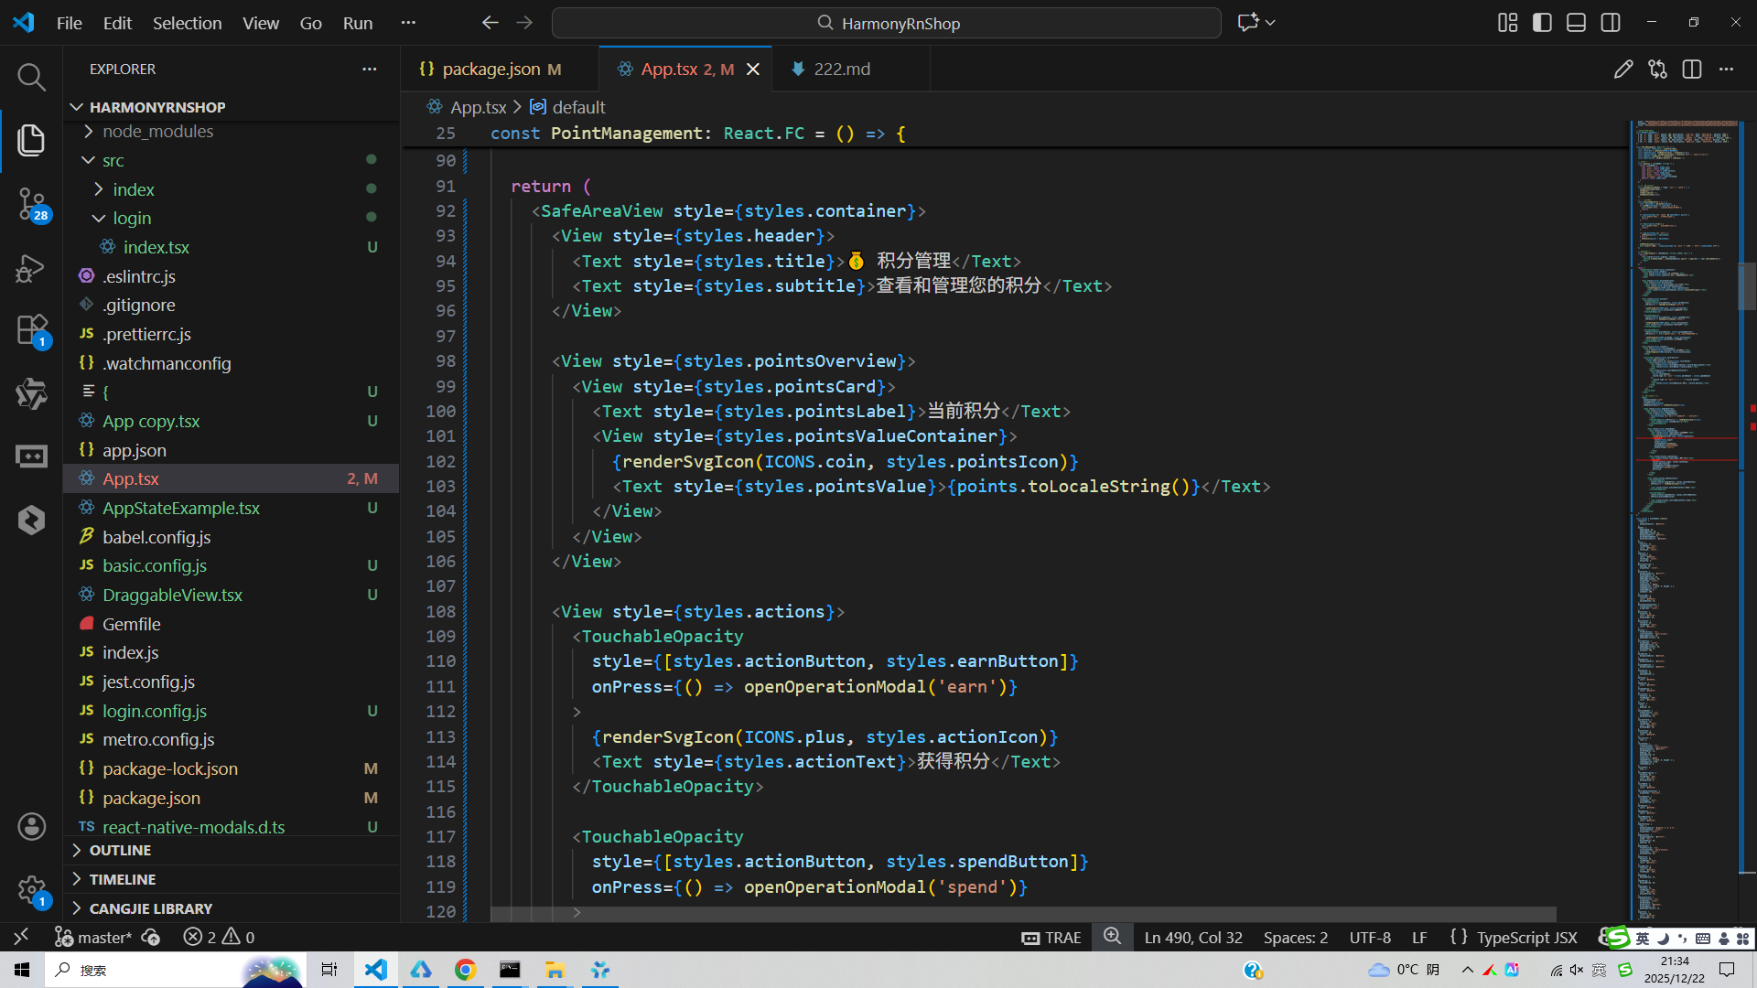Switch to the 222.md tab
This screenshot has width=1757, height=988.
(x=842, y=70)
